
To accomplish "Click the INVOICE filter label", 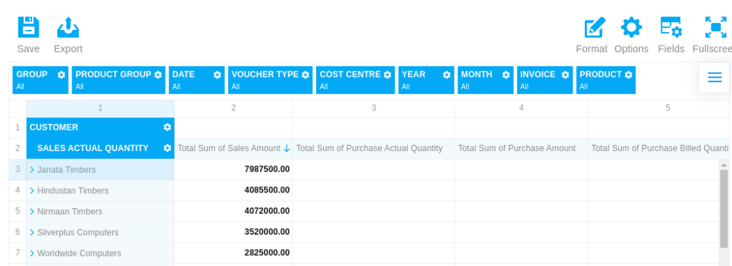I will click(x=538, y=75).
